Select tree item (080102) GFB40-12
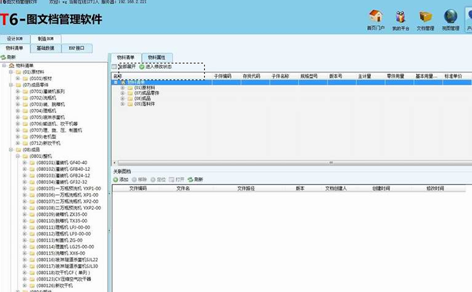The image size is (472, 292). pos(63,169)
